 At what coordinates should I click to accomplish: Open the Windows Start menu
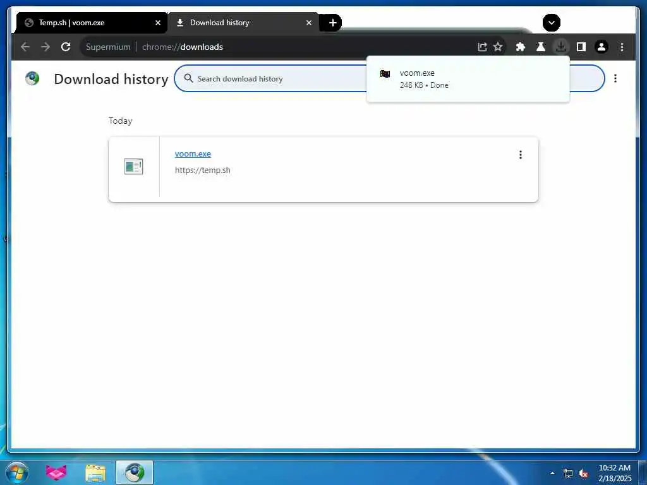click(17, 472)
